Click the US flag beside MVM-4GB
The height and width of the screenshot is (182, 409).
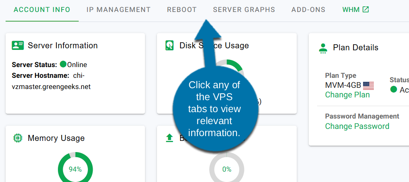368,85
